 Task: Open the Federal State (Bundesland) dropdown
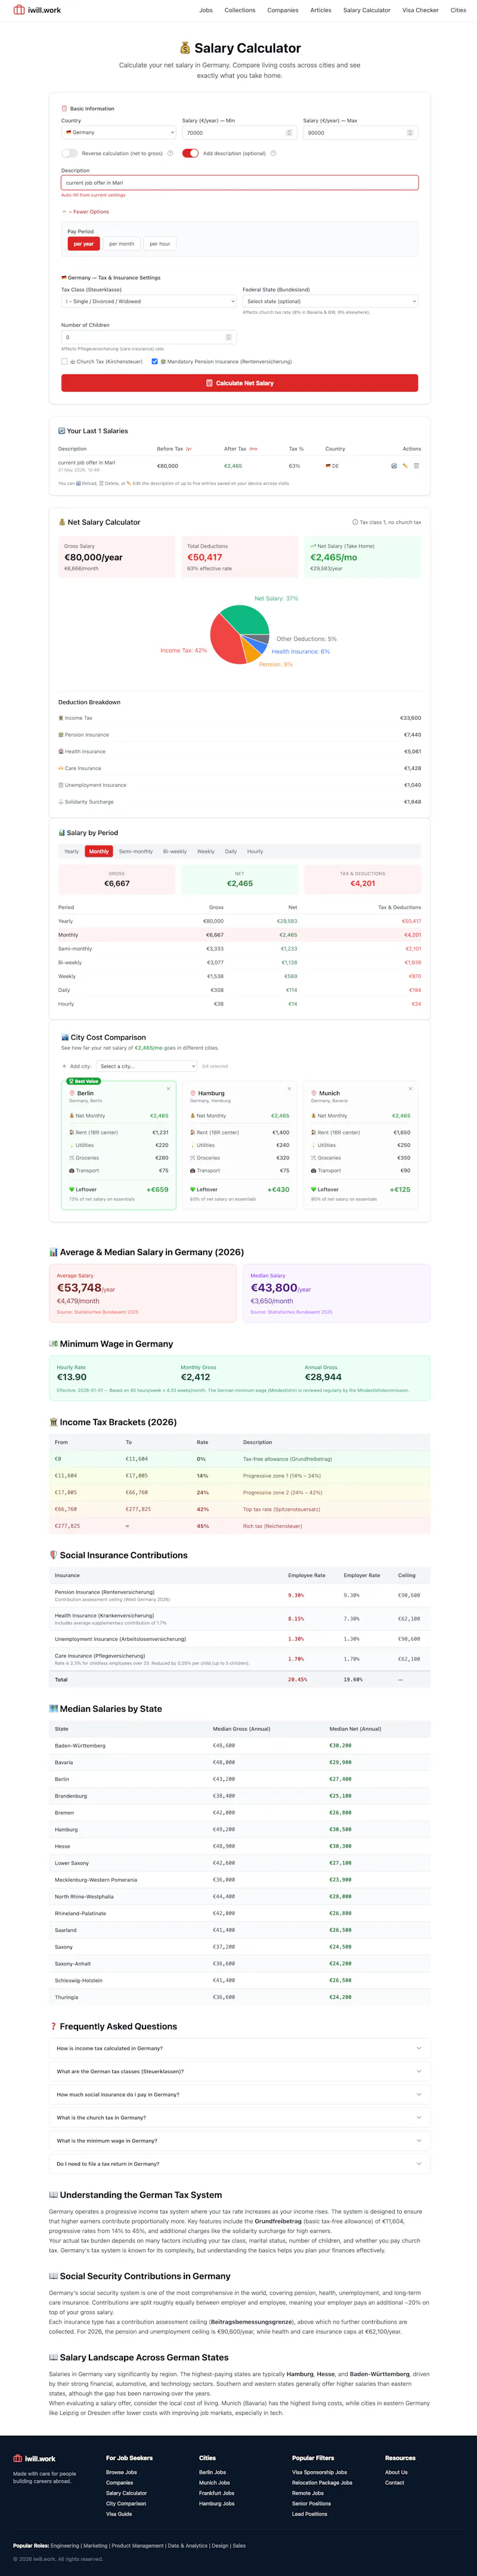330,301
